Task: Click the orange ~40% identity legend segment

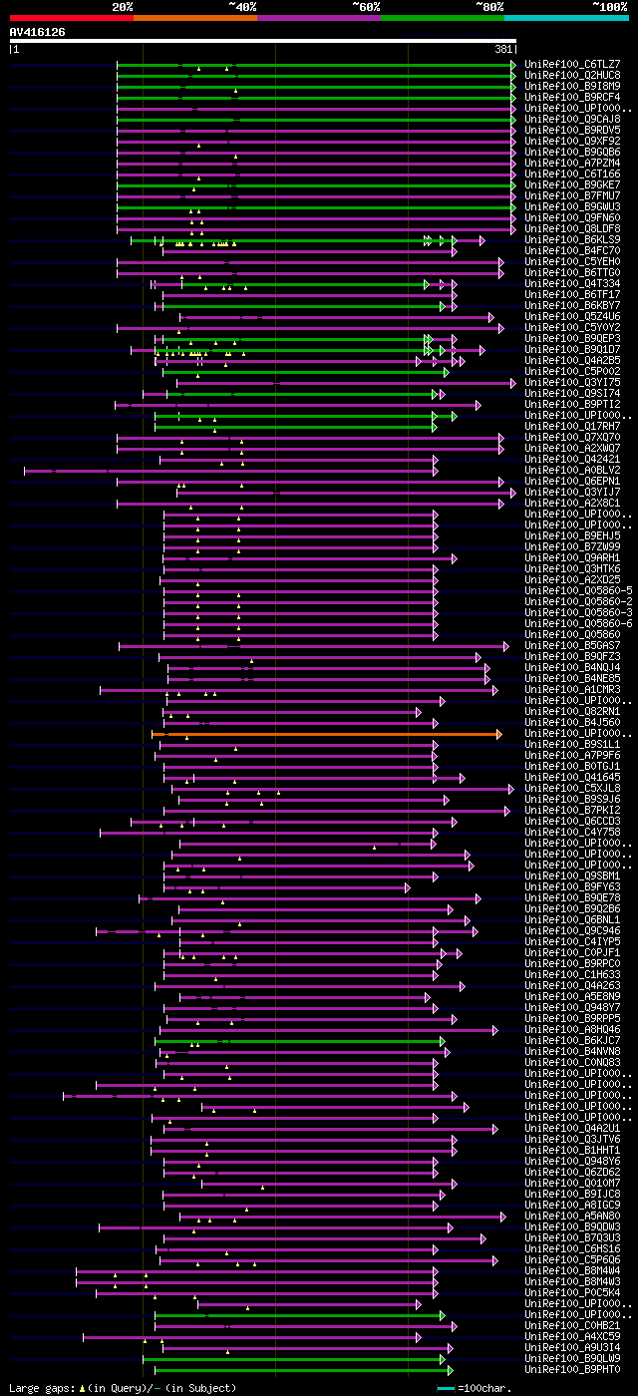Action: coord(195,18)
